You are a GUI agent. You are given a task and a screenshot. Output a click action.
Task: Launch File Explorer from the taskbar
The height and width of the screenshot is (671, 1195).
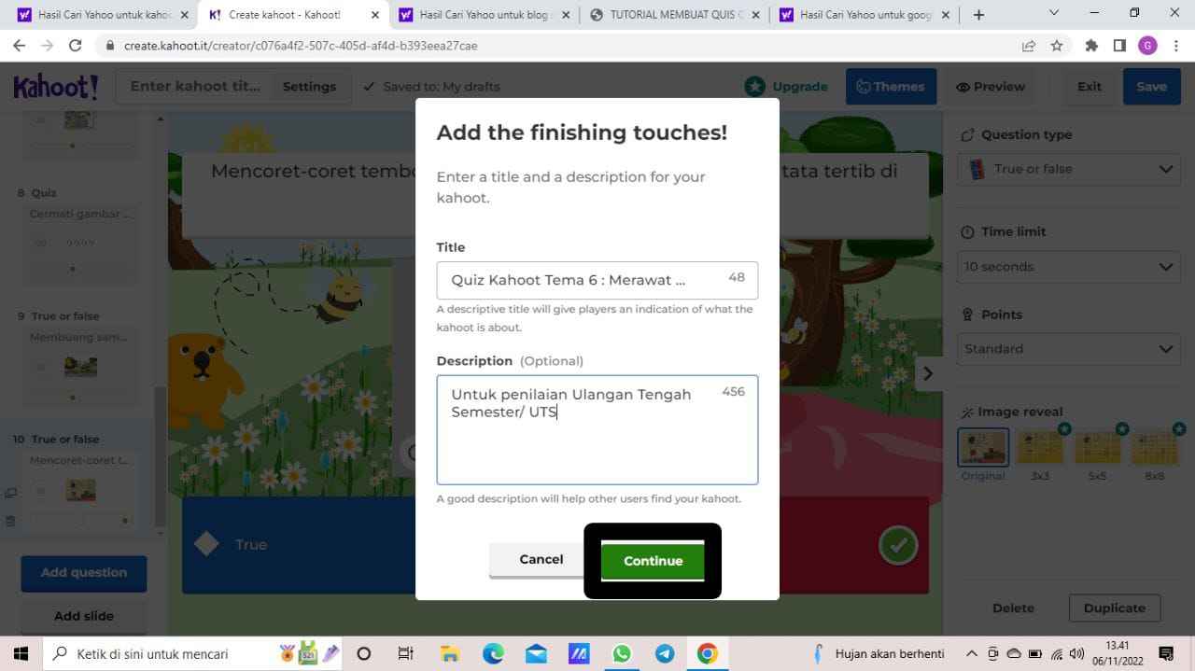pyautogui.click(x=450, y=653)
